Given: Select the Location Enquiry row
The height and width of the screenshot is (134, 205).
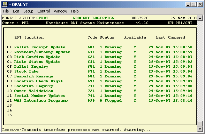Looking at the screenshot, I should [100, 86].
